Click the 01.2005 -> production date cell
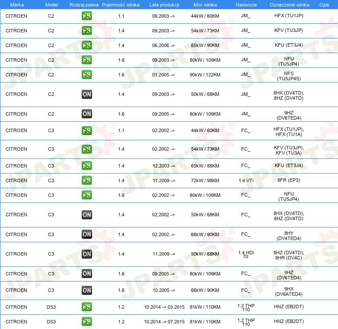 pyautogui.click(x=163, y=75)
